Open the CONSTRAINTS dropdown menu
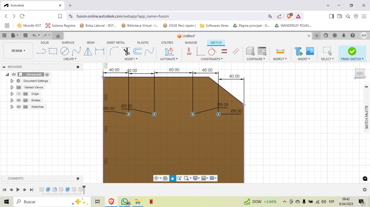This screenshot has width=370, height=207. (x=212, y=59)
